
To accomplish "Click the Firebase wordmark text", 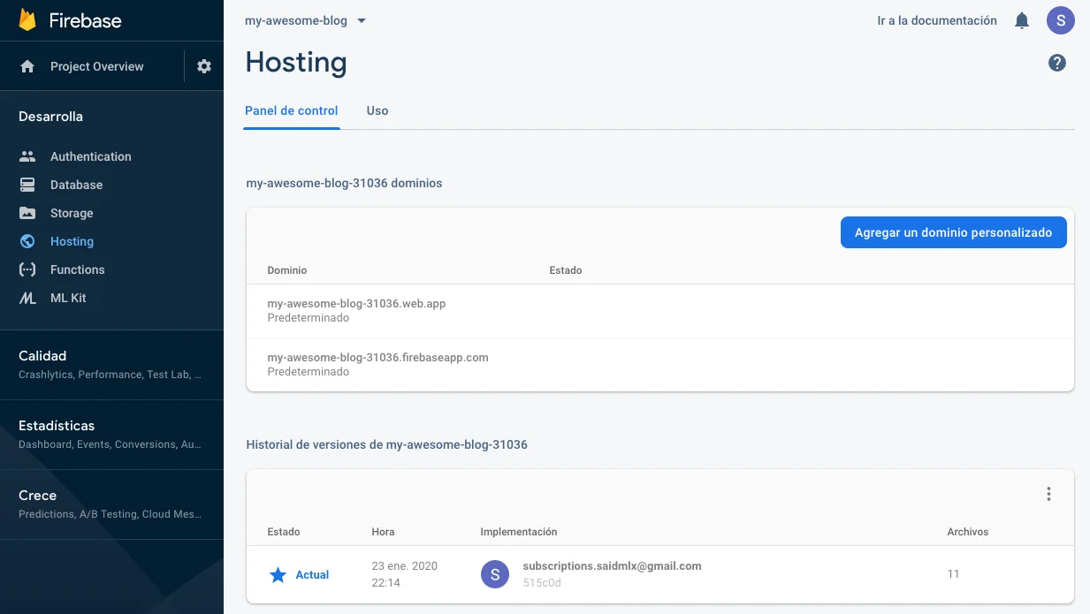I will coord(85,20).
